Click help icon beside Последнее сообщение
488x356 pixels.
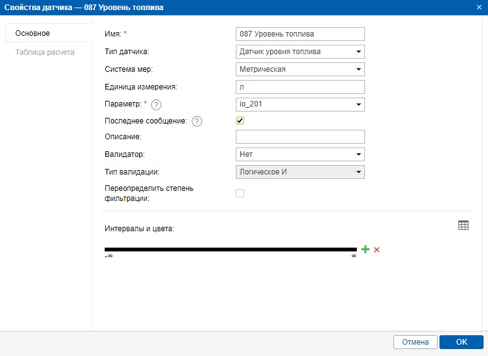(x=197, y=122)
